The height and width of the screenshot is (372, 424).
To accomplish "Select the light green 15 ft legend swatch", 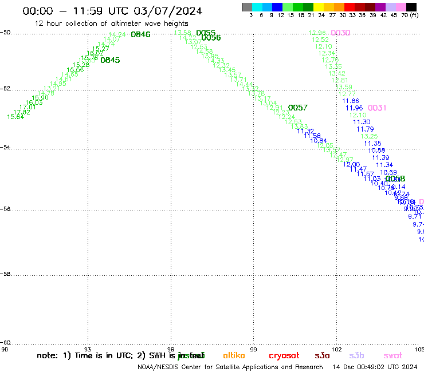I will tap(288, 7).
